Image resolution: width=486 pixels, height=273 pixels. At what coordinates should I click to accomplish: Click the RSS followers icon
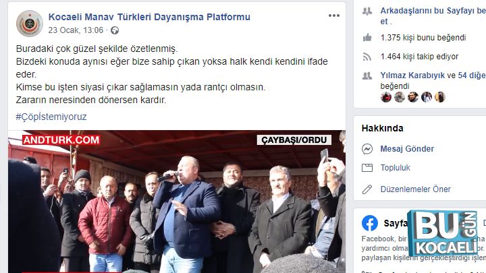tap(367, 57)
